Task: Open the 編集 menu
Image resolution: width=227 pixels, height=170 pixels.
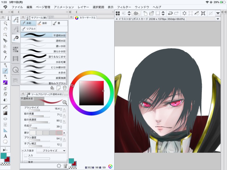Action: pos(30,7)
